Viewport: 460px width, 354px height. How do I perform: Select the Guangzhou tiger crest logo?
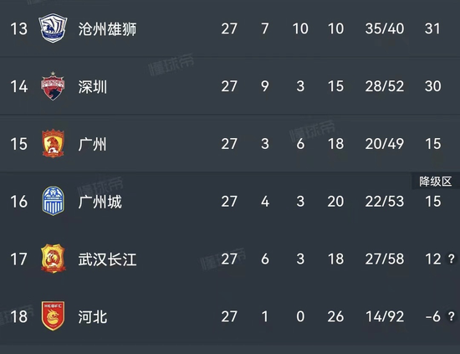click(x=53, y=144)
